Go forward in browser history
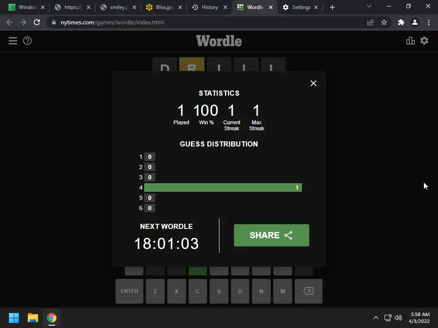Screen dimensions: 438x328 click(x=23, y=22)
